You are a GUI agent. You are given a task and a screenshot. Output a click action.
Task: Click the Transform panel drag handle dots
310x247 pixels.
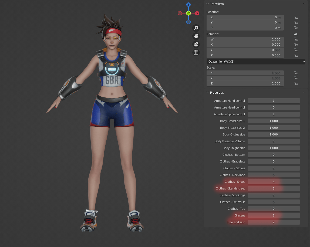tap(305, 4)
